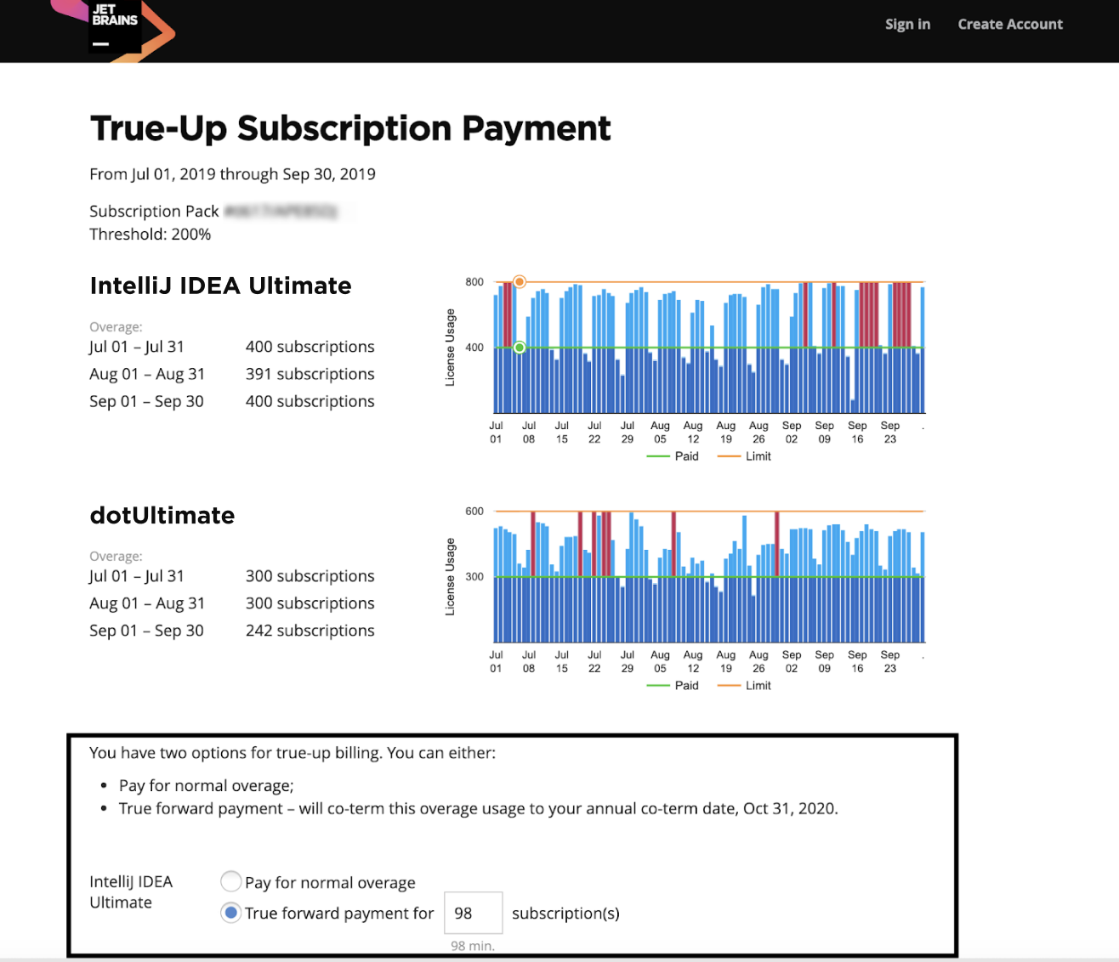Click the dotUltimate section heading
This screenshot has height=962, width=1119.
[162, 515]
